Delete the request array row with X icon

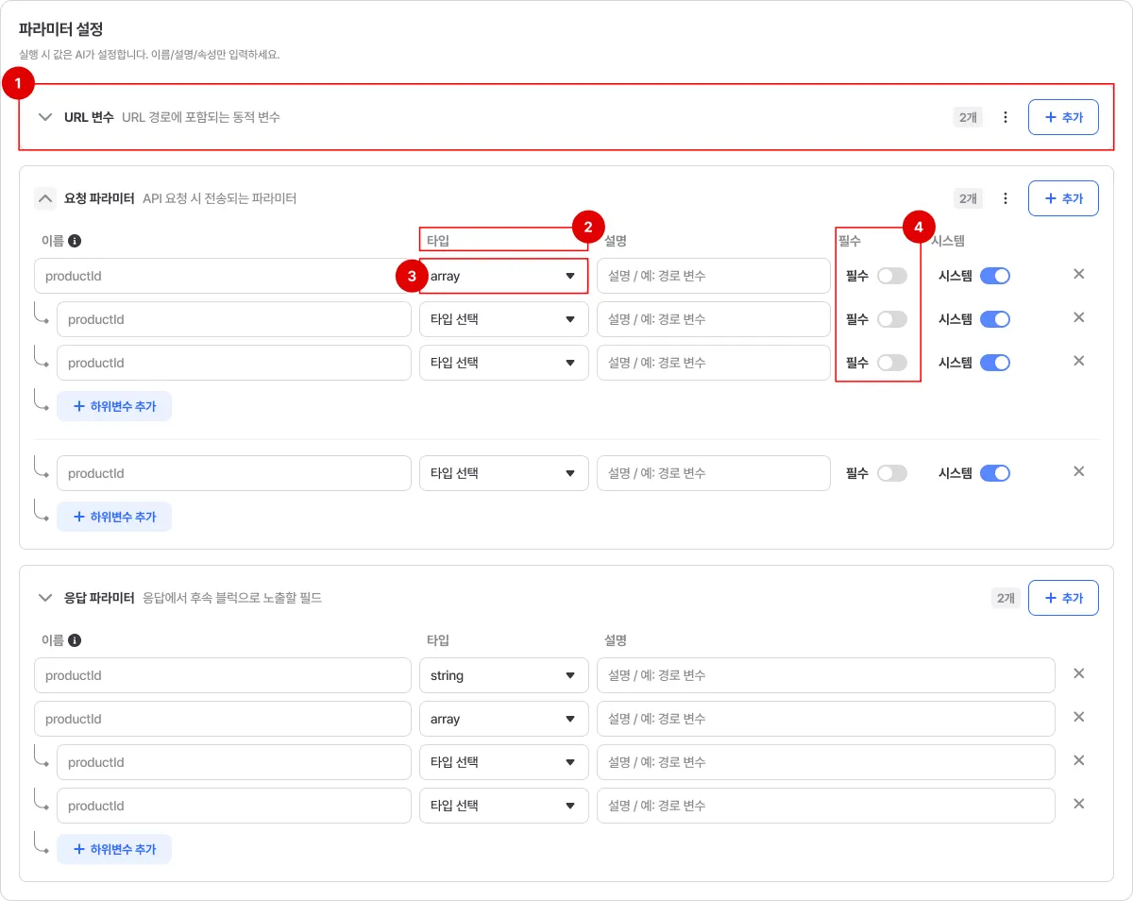click(x=1079, y=274)
